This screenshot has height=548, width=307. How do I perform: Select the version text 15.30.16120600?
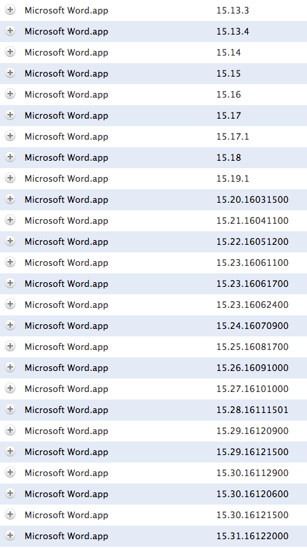click(x=253, y=494)
